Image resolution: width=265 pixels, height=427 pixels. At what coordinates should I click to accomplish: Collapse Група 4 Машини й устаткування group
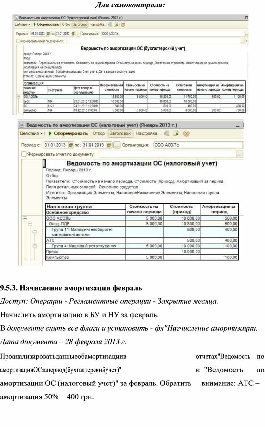point(35,246)
